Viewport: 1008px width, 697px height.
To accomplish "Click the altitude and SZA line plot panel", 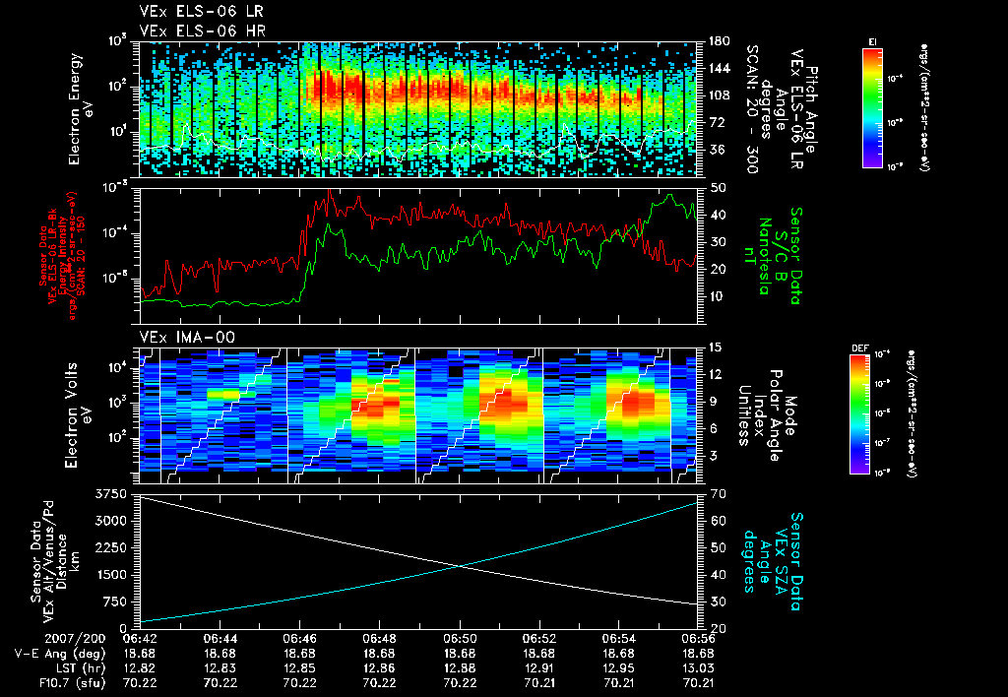I will click(419, 561).
